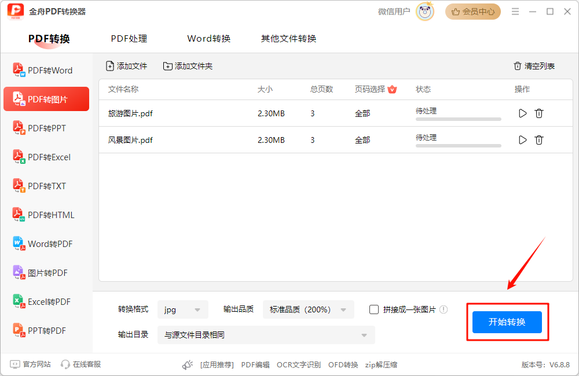Open the 输出品质 标准品质 dropdown
Image resolution: width=579 pixels, height=376 pixels.
point(309,309)
